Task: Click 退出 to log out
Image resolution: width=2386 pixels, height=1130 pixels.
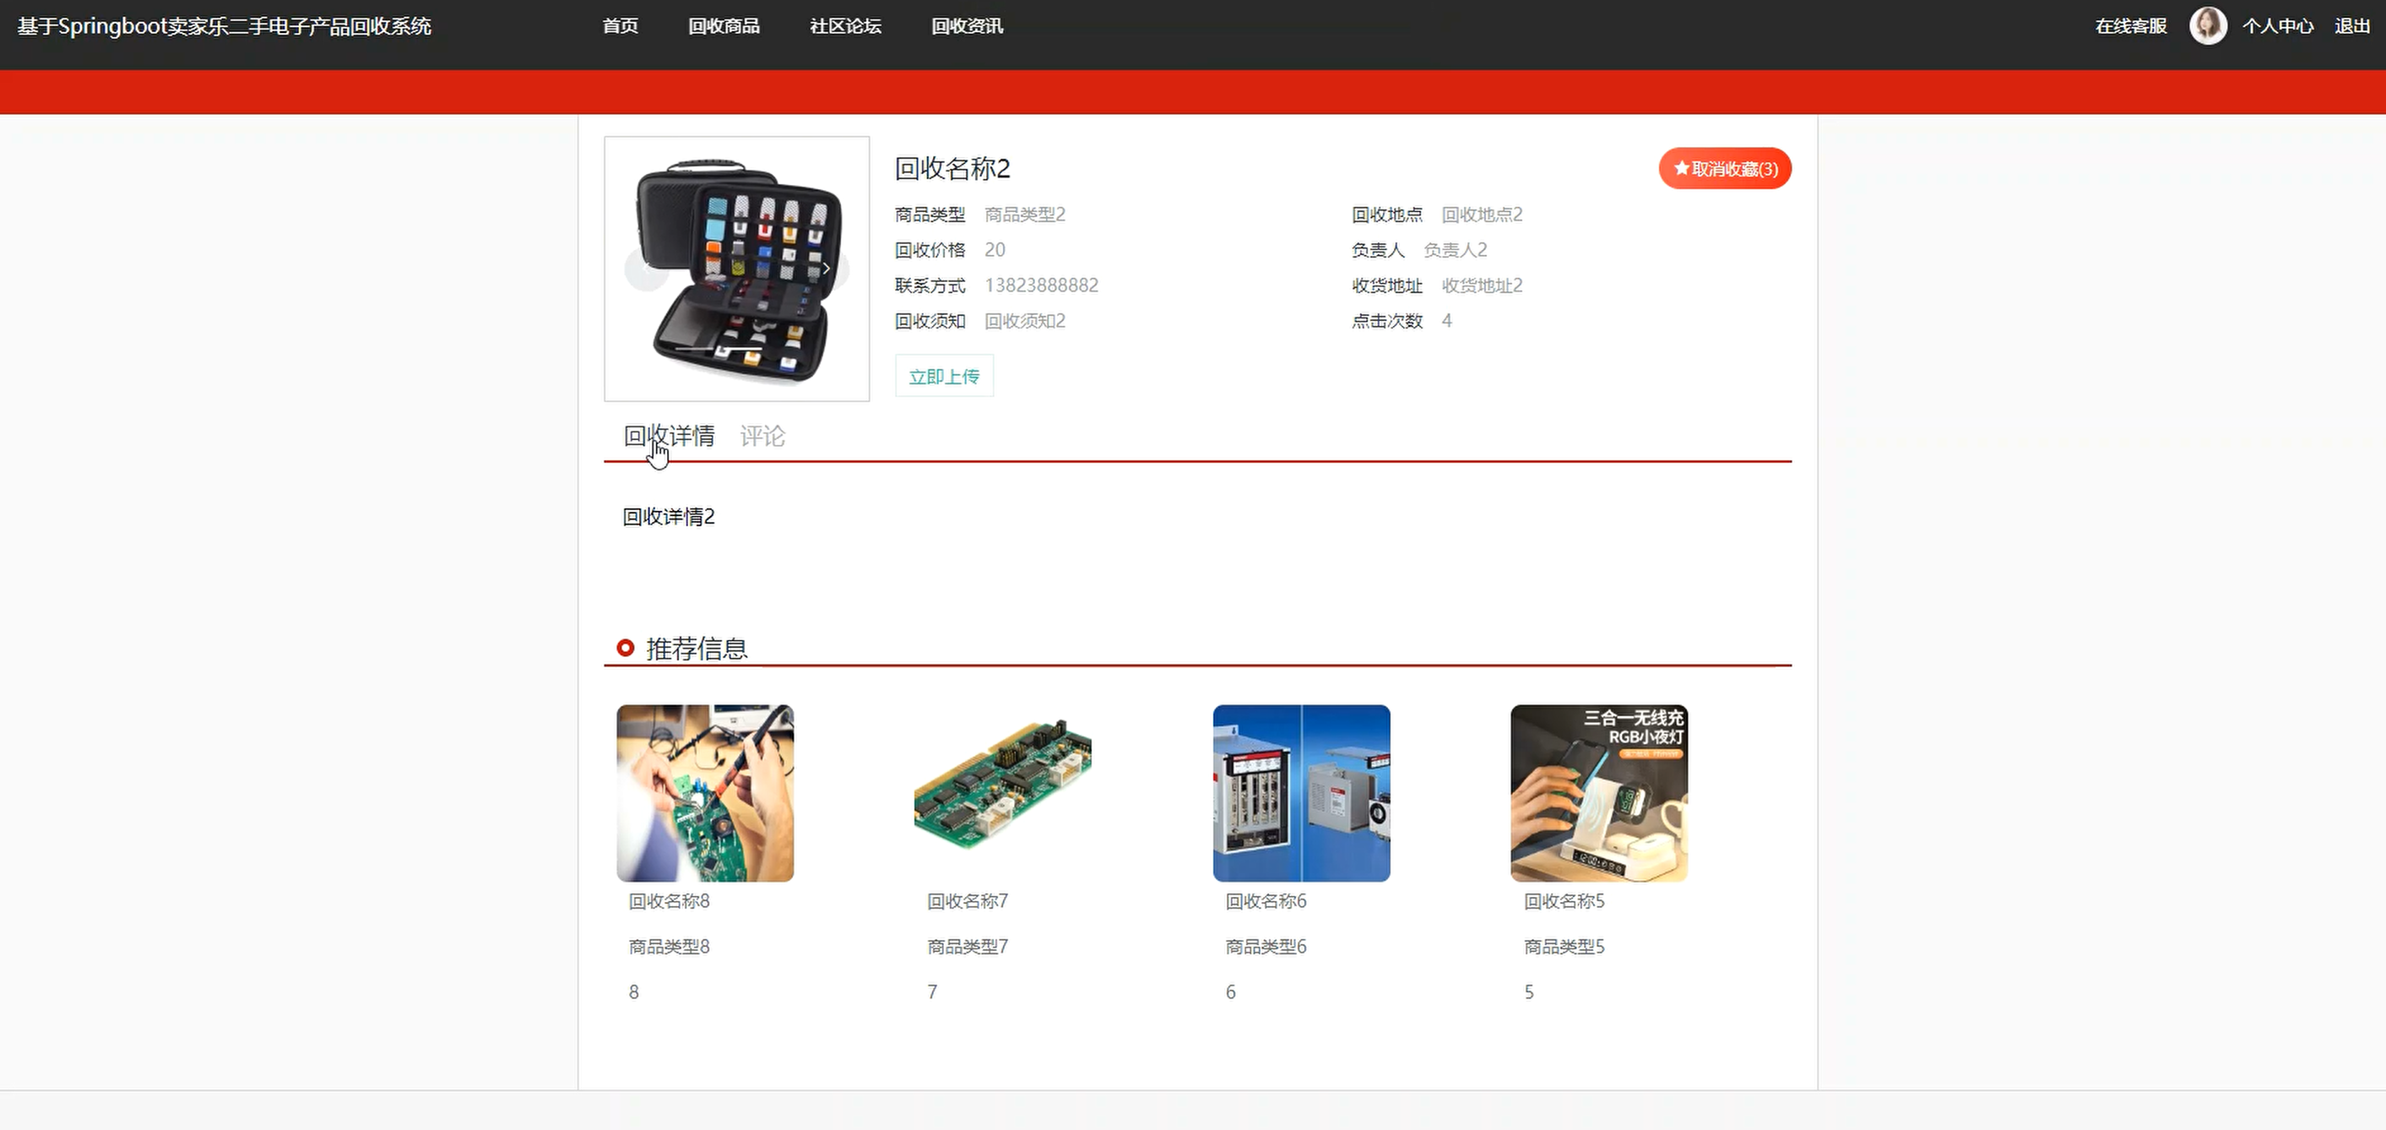Action: click(2351, 26)
